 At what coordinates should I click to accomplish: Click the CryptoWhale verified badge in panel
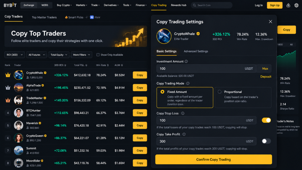(x=198, y=34)
